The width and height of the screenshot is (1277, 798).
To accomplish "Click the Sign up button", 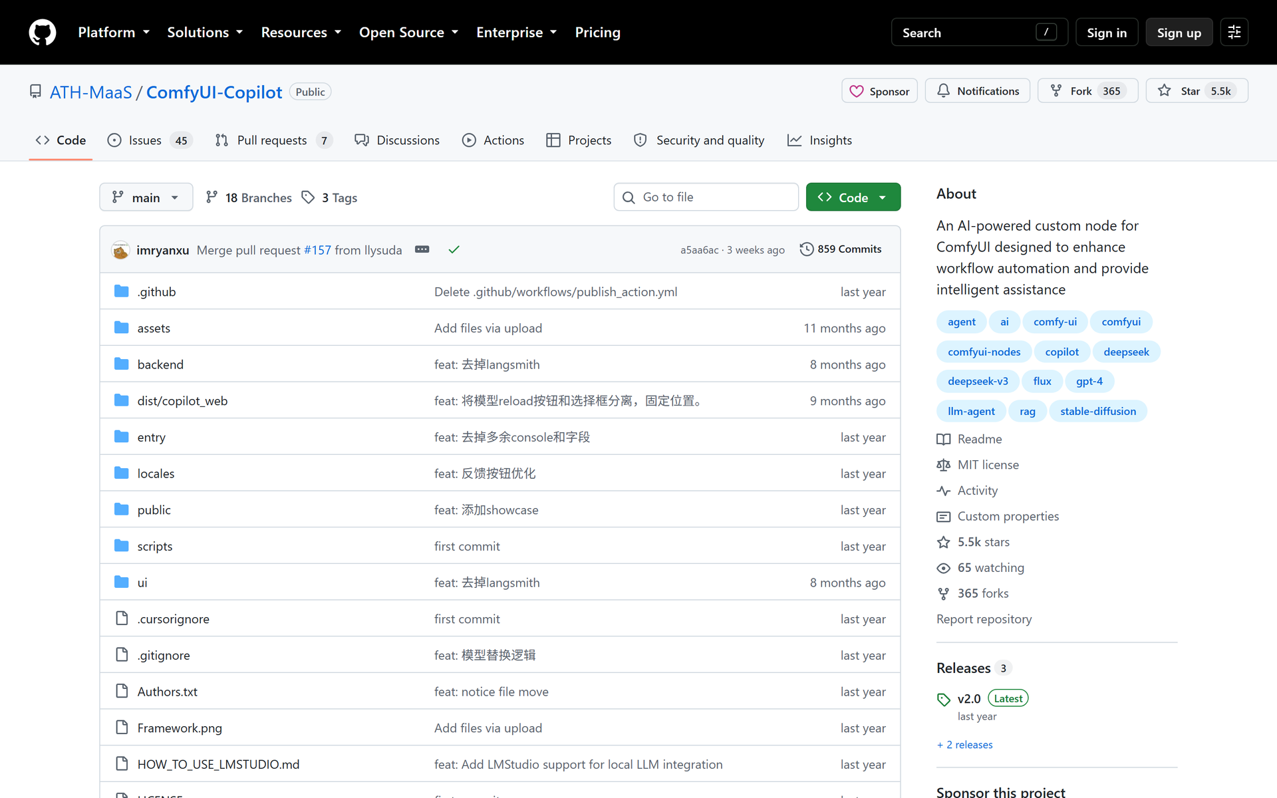I will coord(1179,32).
